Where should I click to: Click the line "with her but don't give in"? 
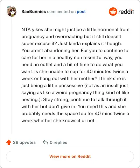(x=73, y=106)
